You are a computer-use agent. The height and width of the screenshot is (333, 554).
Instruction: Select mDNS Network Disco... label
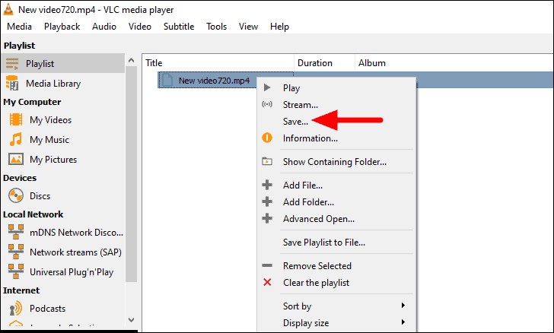[x=76, y=233]
